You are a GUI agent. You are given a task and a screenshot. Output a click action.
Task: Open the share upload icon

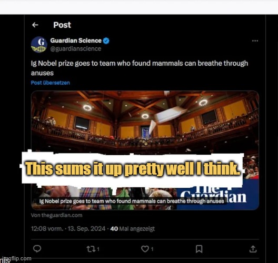click(253, 249)
